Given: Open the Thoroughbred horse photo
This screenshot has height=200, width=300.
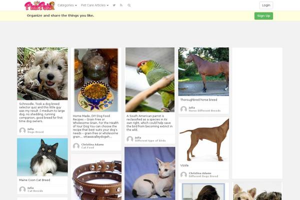Looking at the screenshot, I should click(x=203, y=71).
